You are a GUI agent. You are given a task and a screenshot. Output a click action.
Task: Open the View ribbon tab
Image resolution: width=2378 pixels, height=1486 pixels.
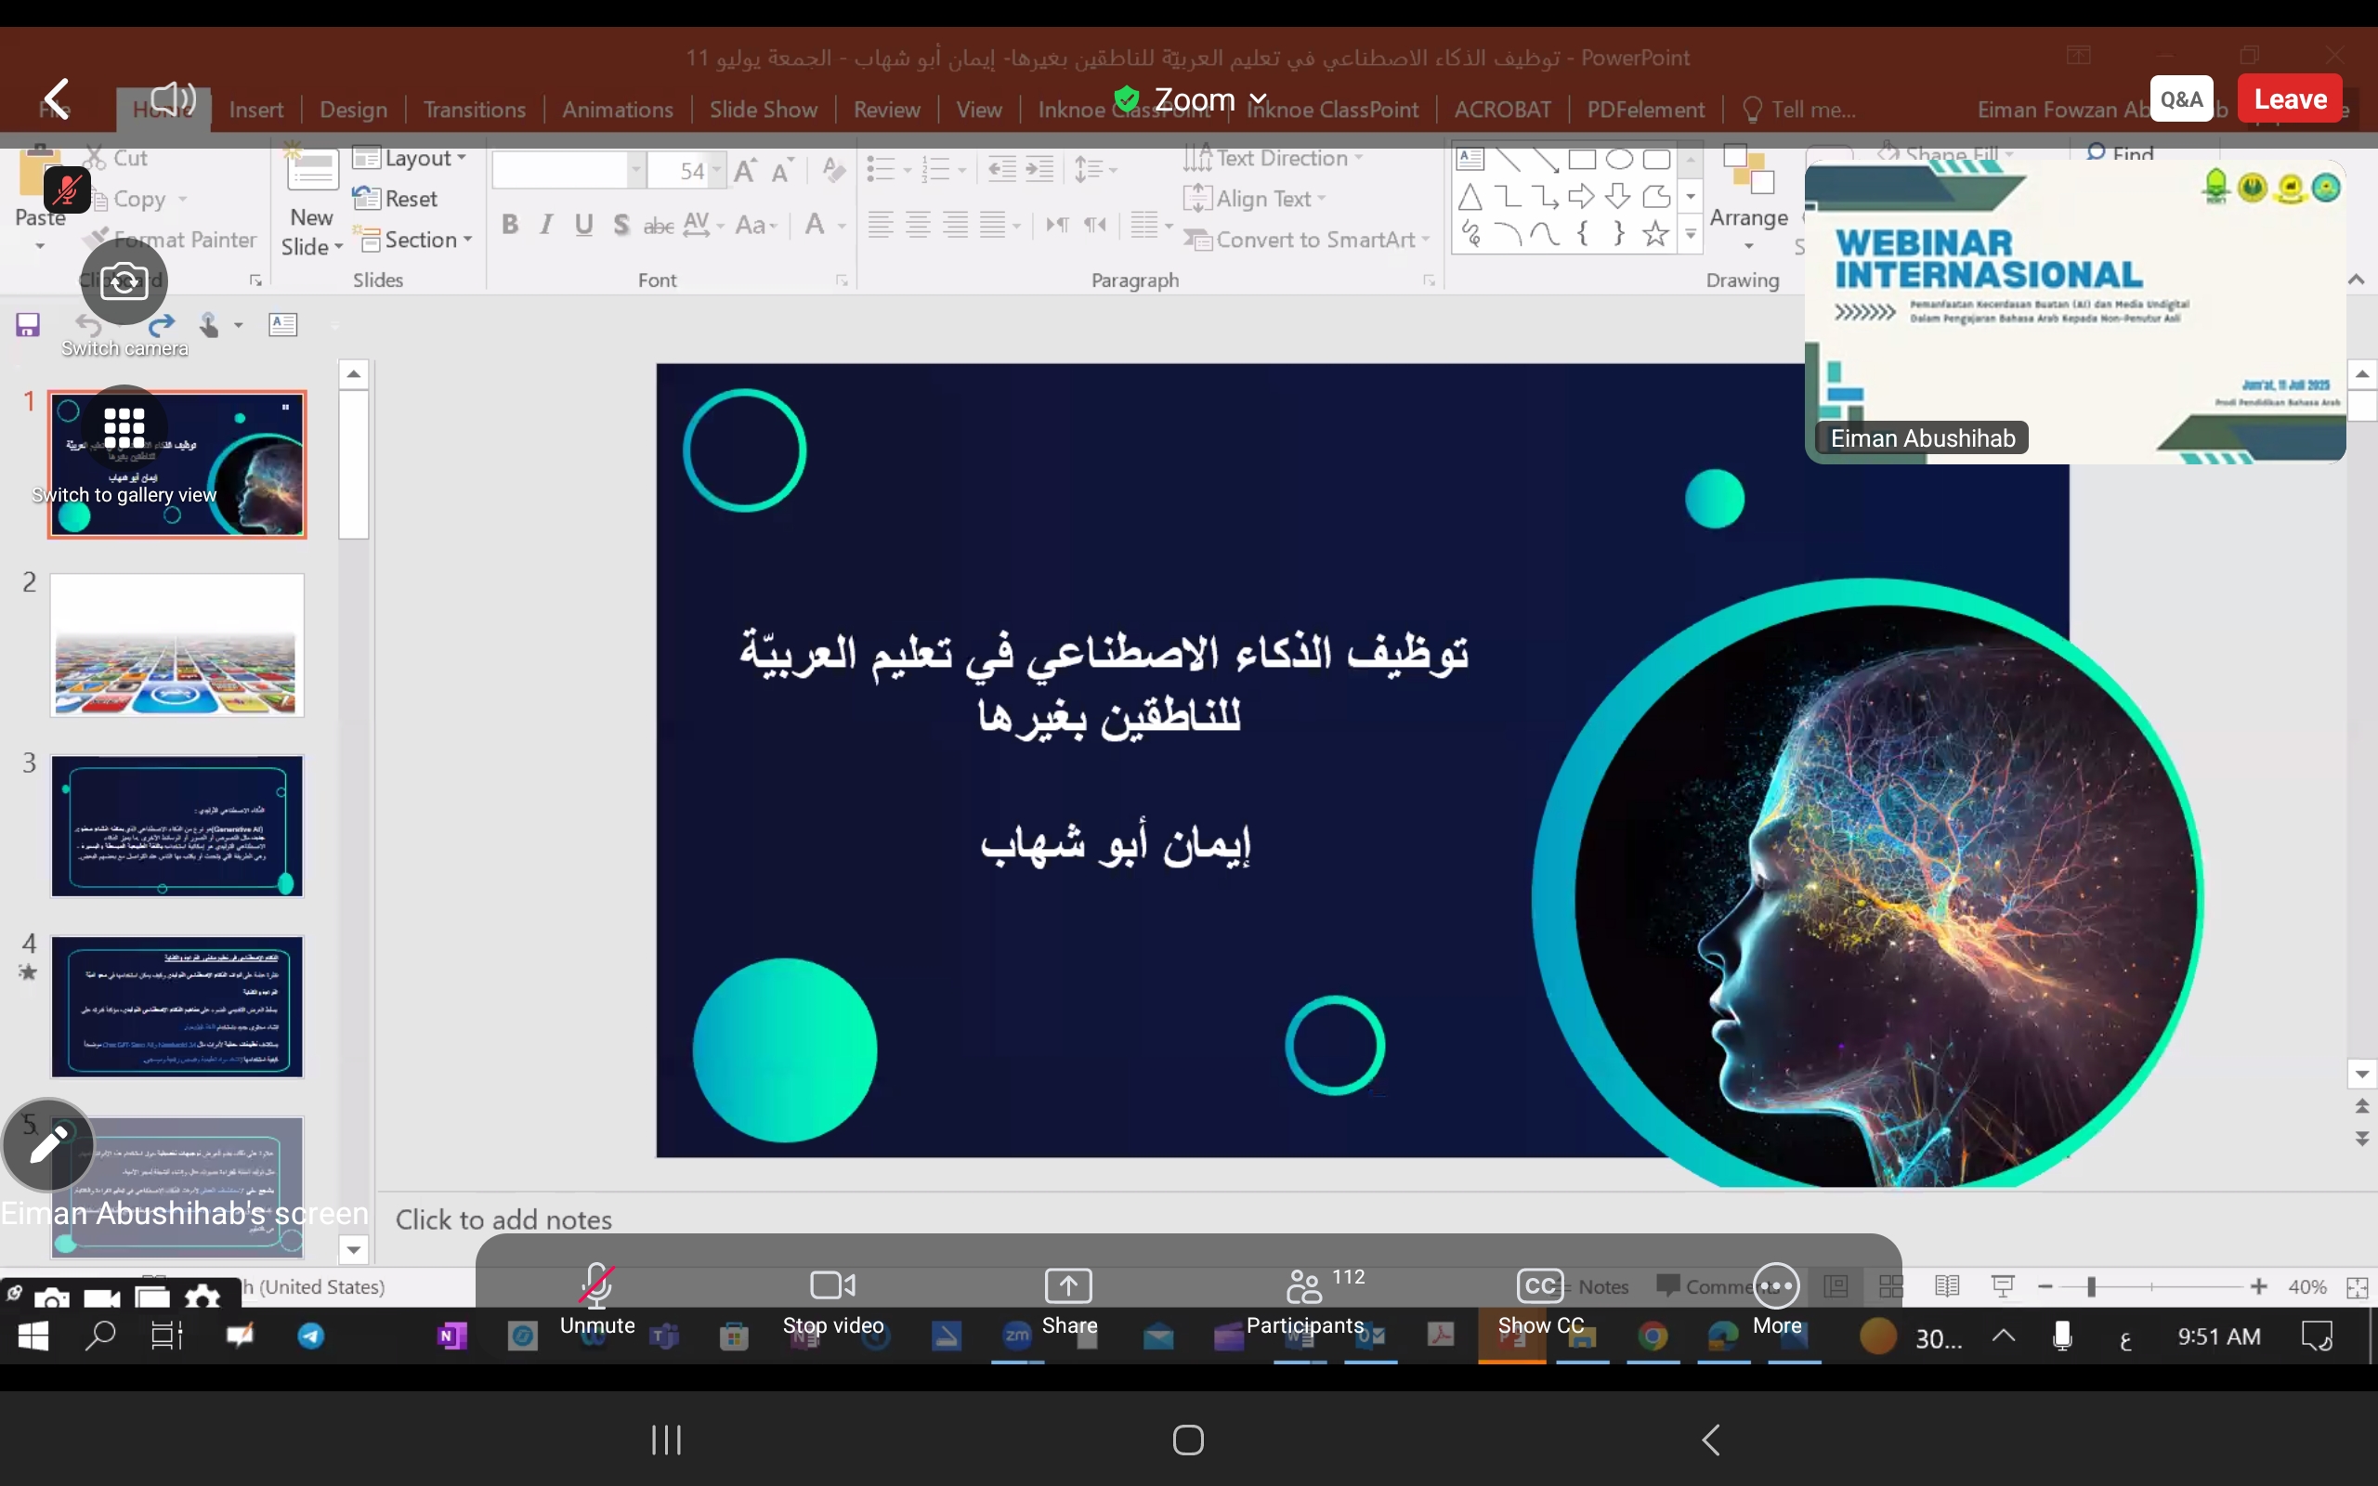tap(979, 111)
